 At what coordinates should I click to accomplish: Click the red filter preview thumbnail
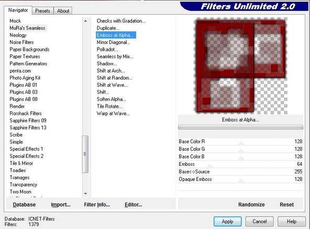[240, 66]
